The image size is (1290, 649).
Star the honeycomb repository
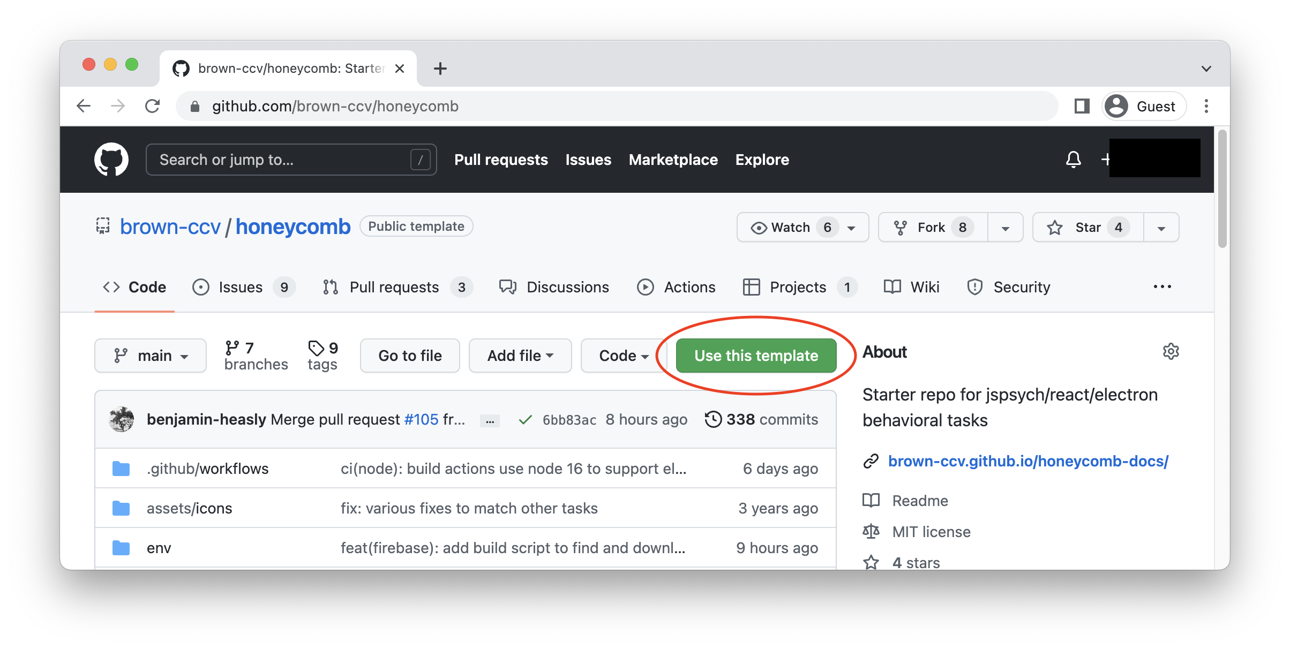click(x=1088, y=228)
